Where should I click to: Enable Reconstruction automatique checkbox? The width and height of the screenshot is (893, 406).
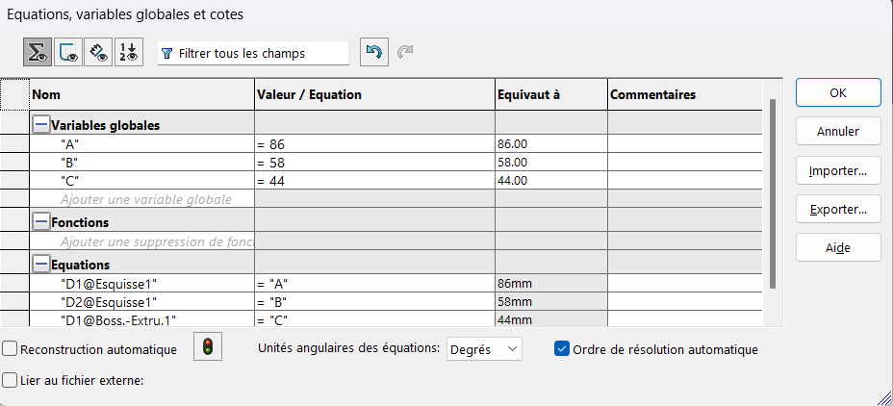click(10, 349)
